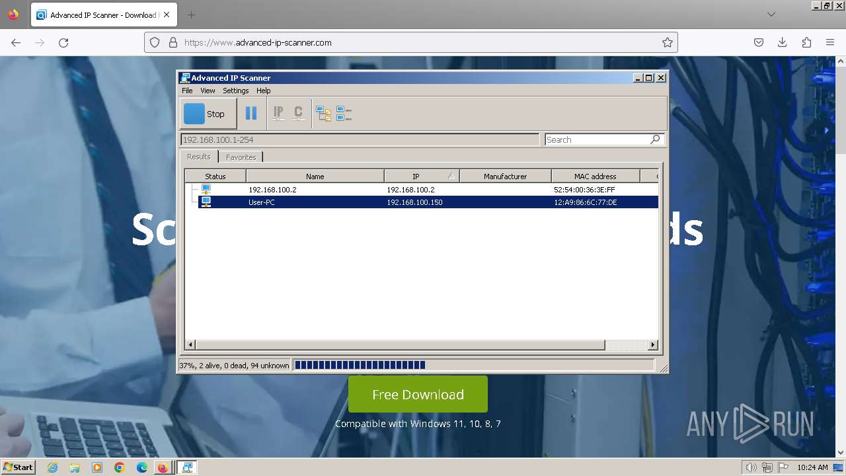Open Windows Media Player on taskbar

click(x=97, y=467)
